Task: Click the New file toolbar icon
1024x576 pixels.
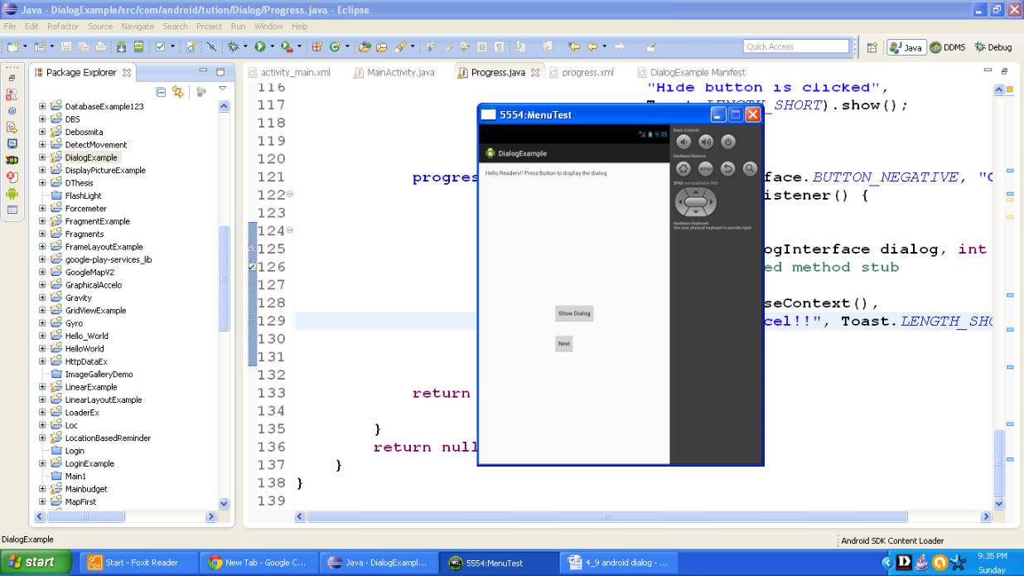Action: pos(12,47)
